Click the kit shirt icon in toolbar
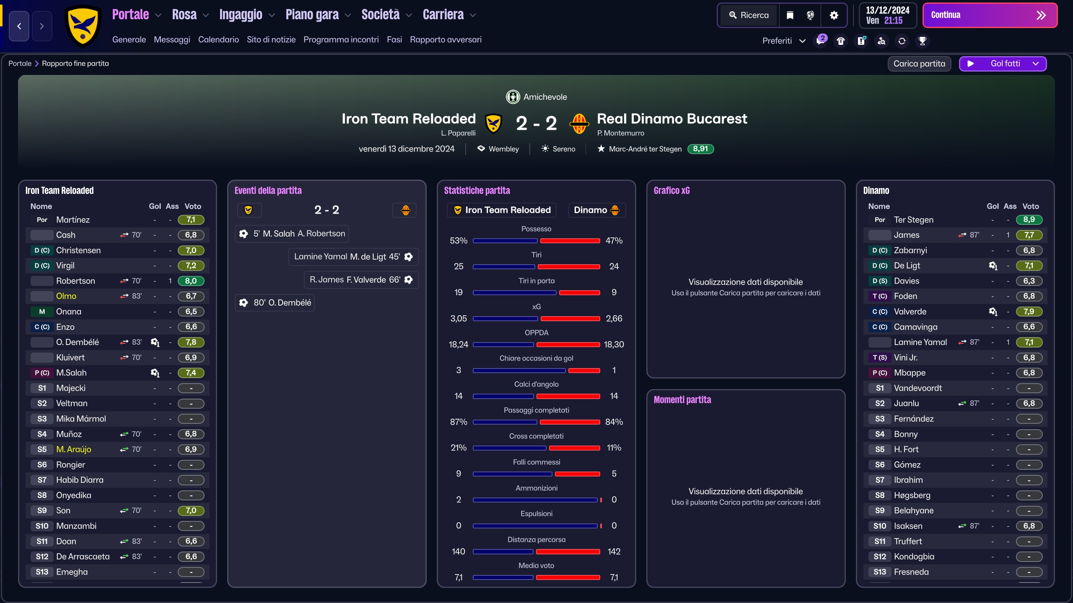The image size is (1073, 603). [x=841, y=41]
